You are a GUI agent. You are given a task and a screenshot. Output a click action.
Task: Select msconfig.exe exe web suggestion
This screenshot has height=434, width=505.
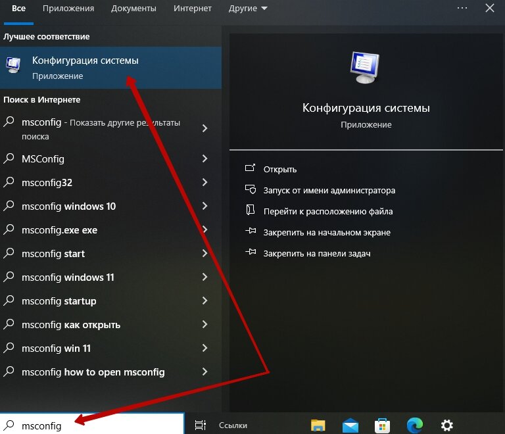point(59,230)
